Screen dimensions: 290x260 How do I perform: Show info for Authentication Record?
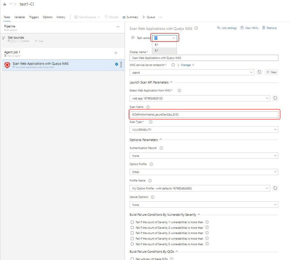click(x=161, y=148)
